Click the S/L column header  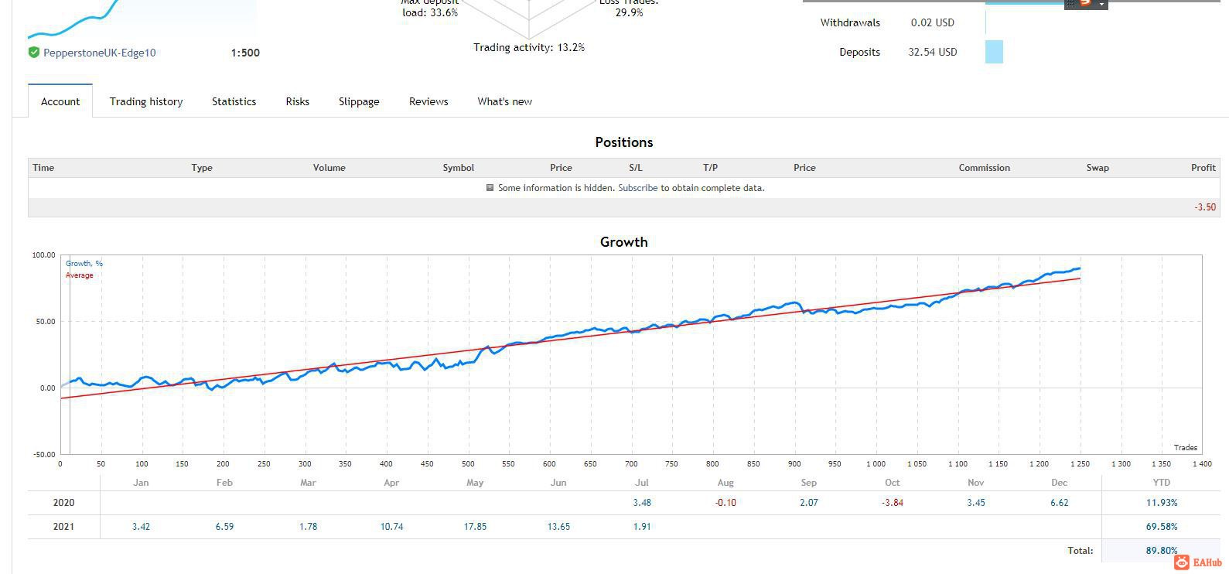coord(636,168)
